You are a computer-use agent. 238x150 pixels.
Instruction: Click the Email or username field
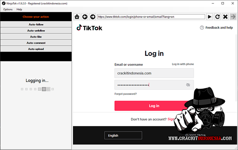tap(154, 73)
